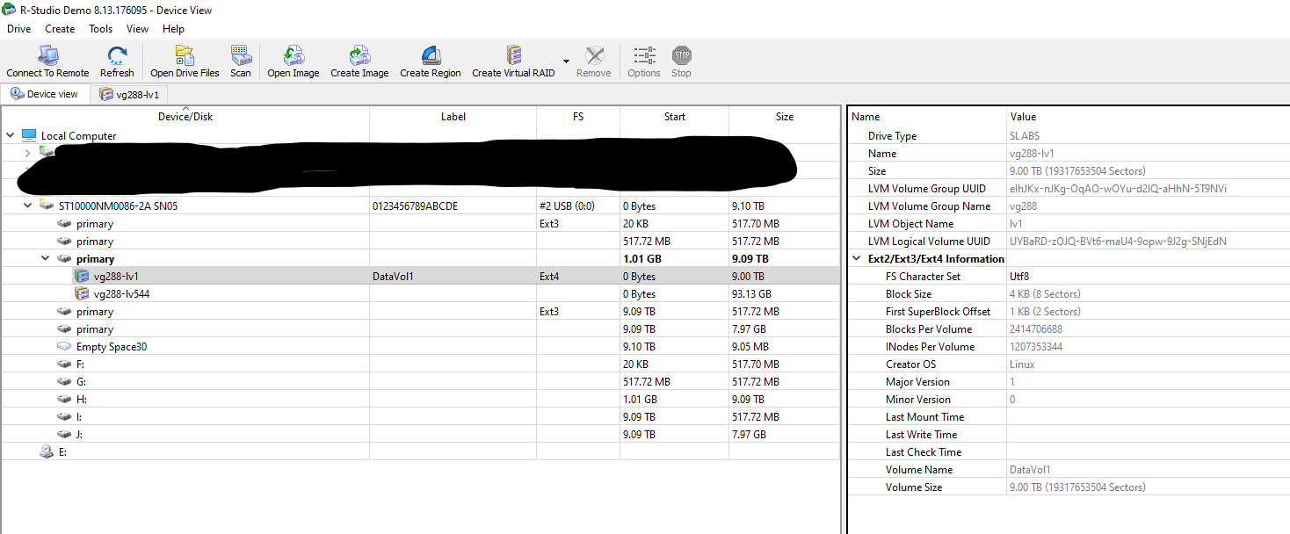Start a Scan from the toolbar
Viewport: 1290px width, 534px height.
point(240,57)
